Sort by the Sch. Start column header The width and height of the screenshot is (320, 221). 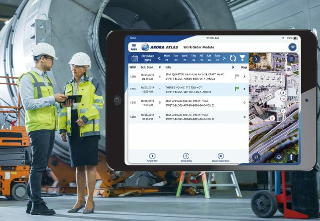[x=147, y=67]
